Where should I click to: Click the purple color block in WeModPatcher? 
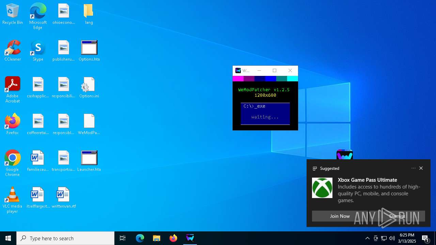(249, 79)
